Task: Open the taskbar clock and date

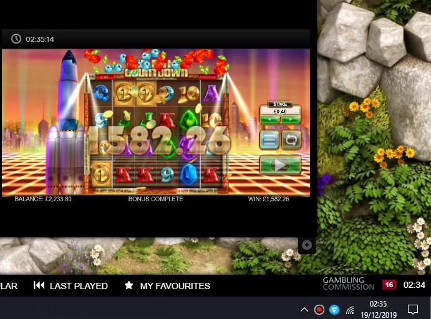Action: pos(379,310)
